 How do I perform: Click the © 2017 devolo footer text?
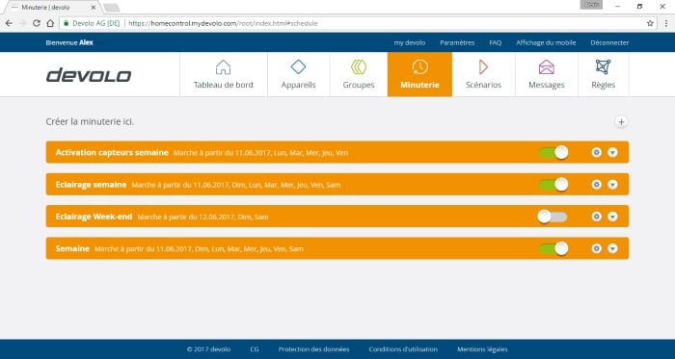209,349
